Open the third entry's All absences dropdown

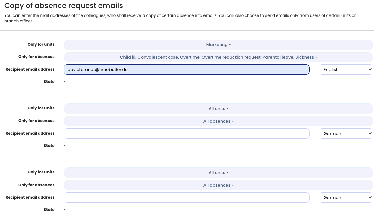218,185
